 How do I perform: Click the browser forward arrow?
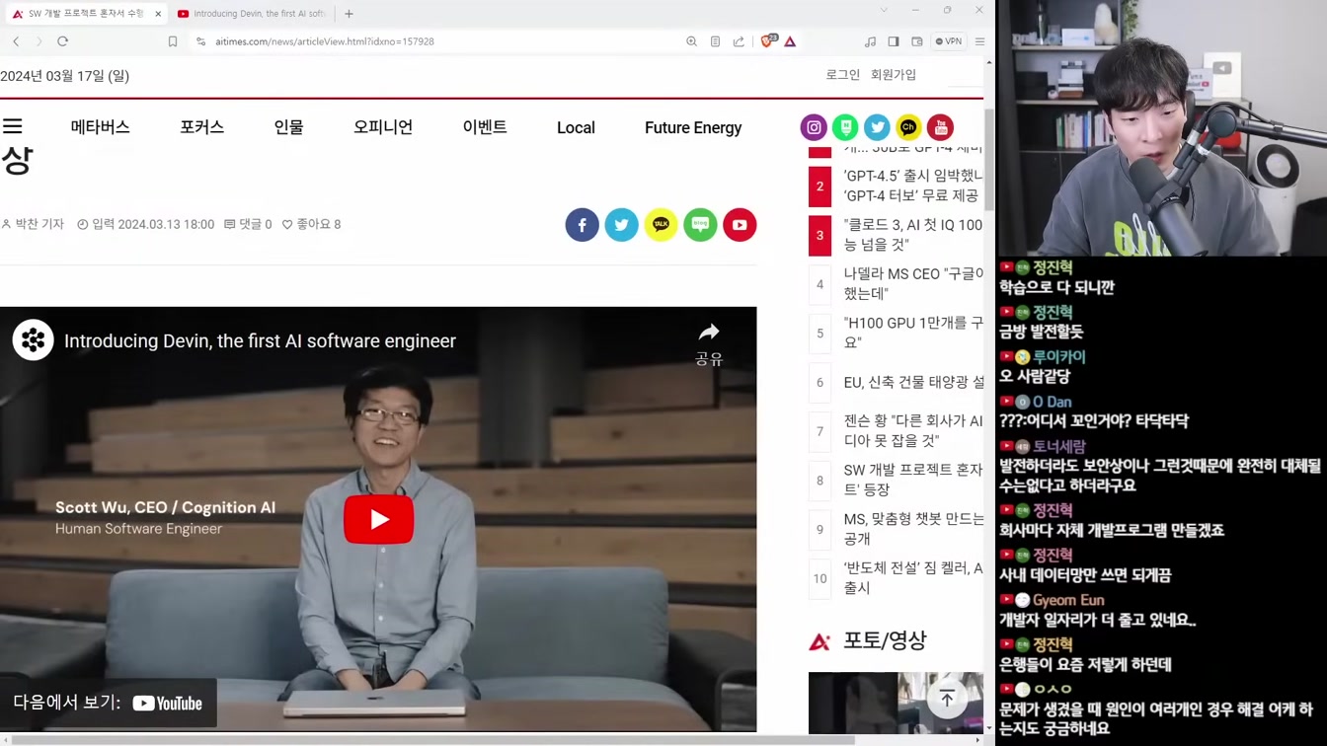pos(39,41)
